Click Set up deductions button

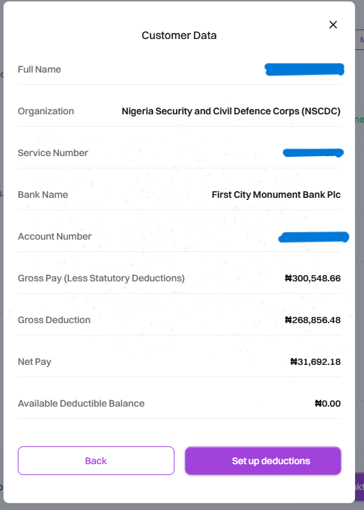pyautogui.click(x=263, y=461)
